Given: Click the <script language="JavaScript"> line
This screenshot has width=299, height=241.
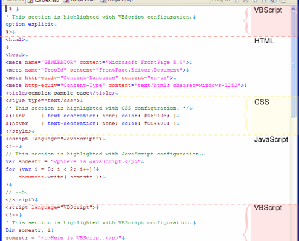Looking at the screenshot, I should [x=54, y=139].
